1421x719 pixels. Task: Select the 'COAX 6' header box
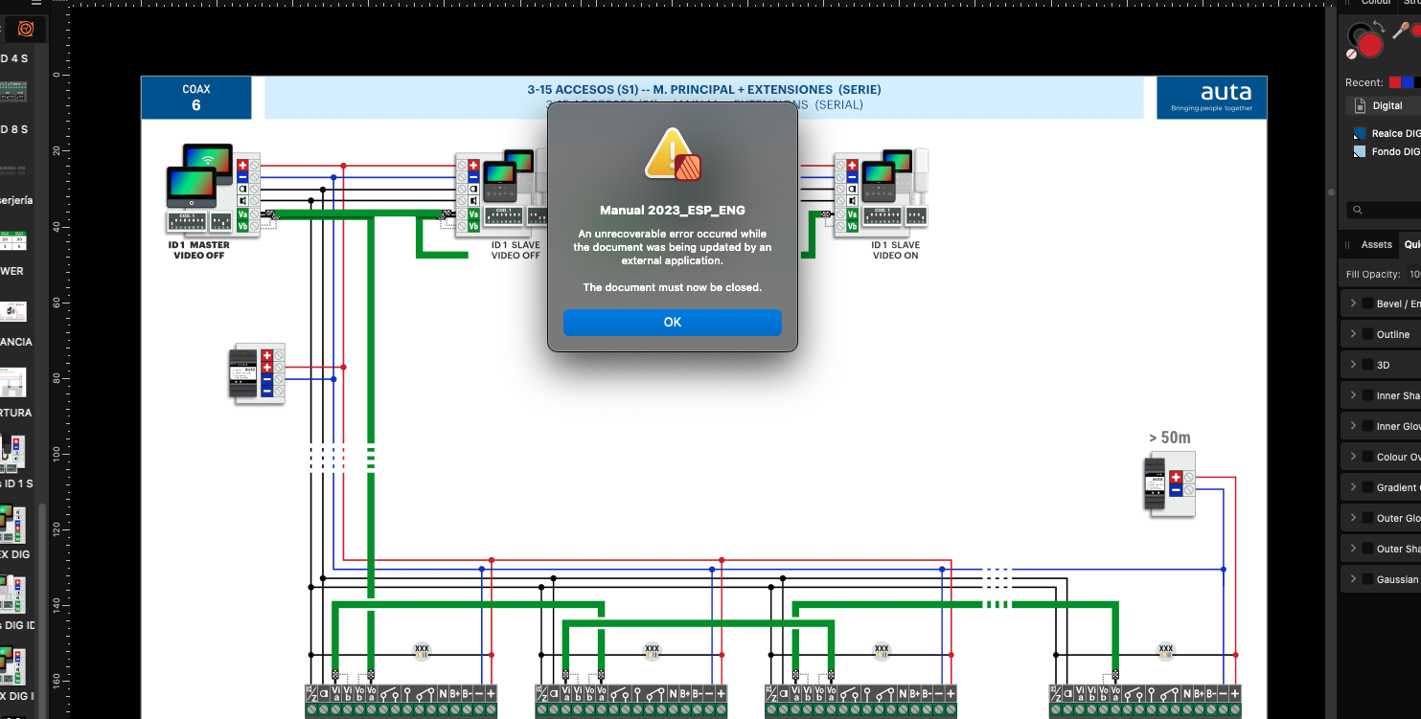[196, 98]
